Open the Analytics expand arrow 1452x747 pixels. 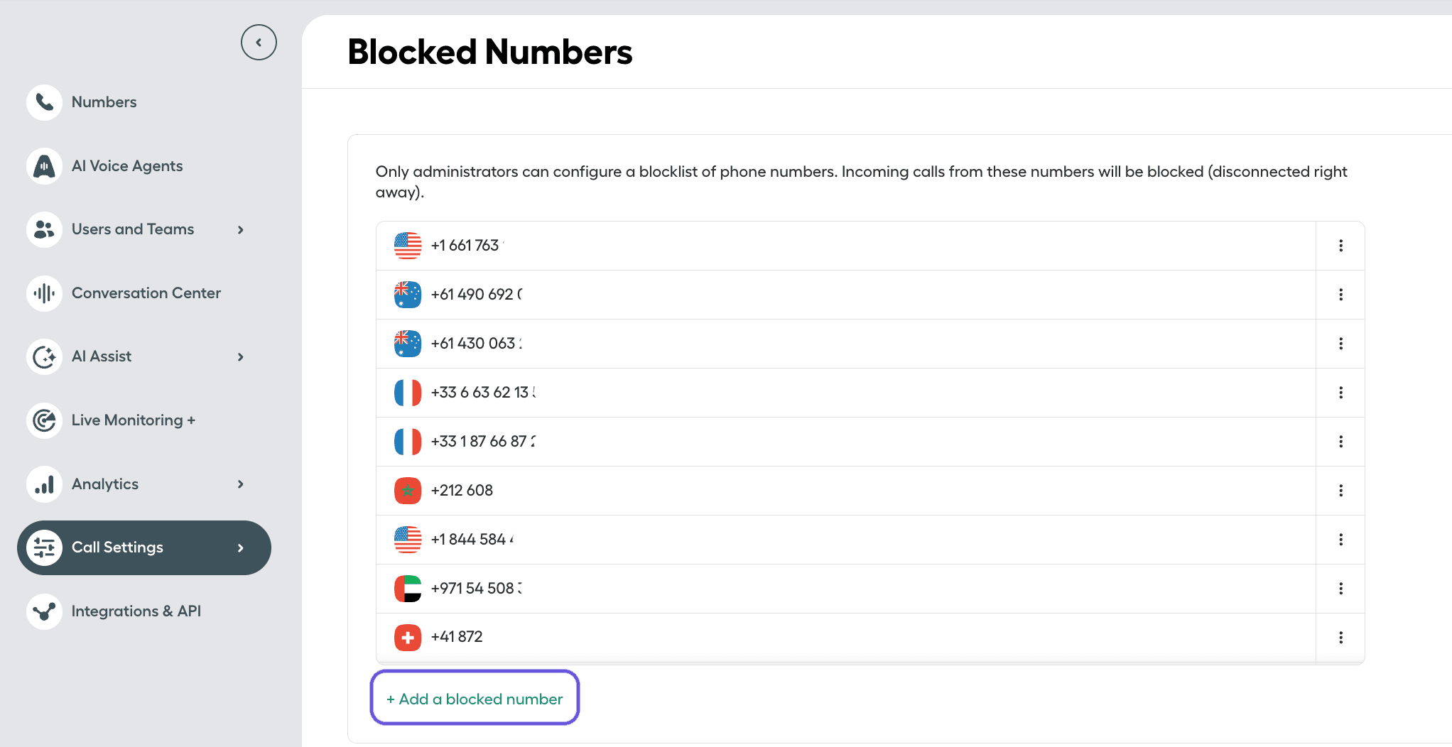pyautogui.click(x=240, y=484)
